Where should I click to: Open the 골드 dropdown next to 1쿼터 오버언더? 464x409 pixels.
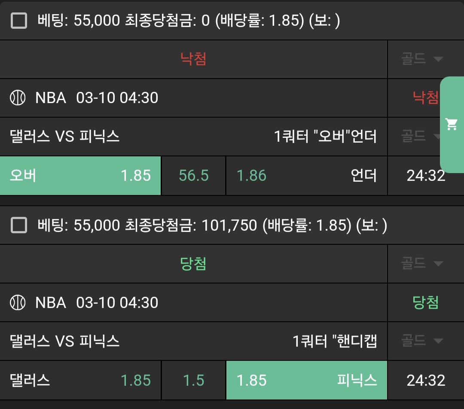[421, 137]
